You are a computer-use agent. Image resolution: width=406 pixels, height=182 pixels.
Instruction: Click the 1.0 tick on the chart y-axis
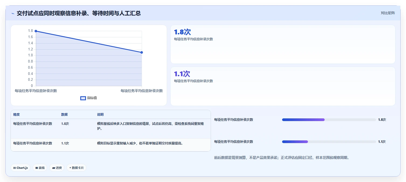30,55
